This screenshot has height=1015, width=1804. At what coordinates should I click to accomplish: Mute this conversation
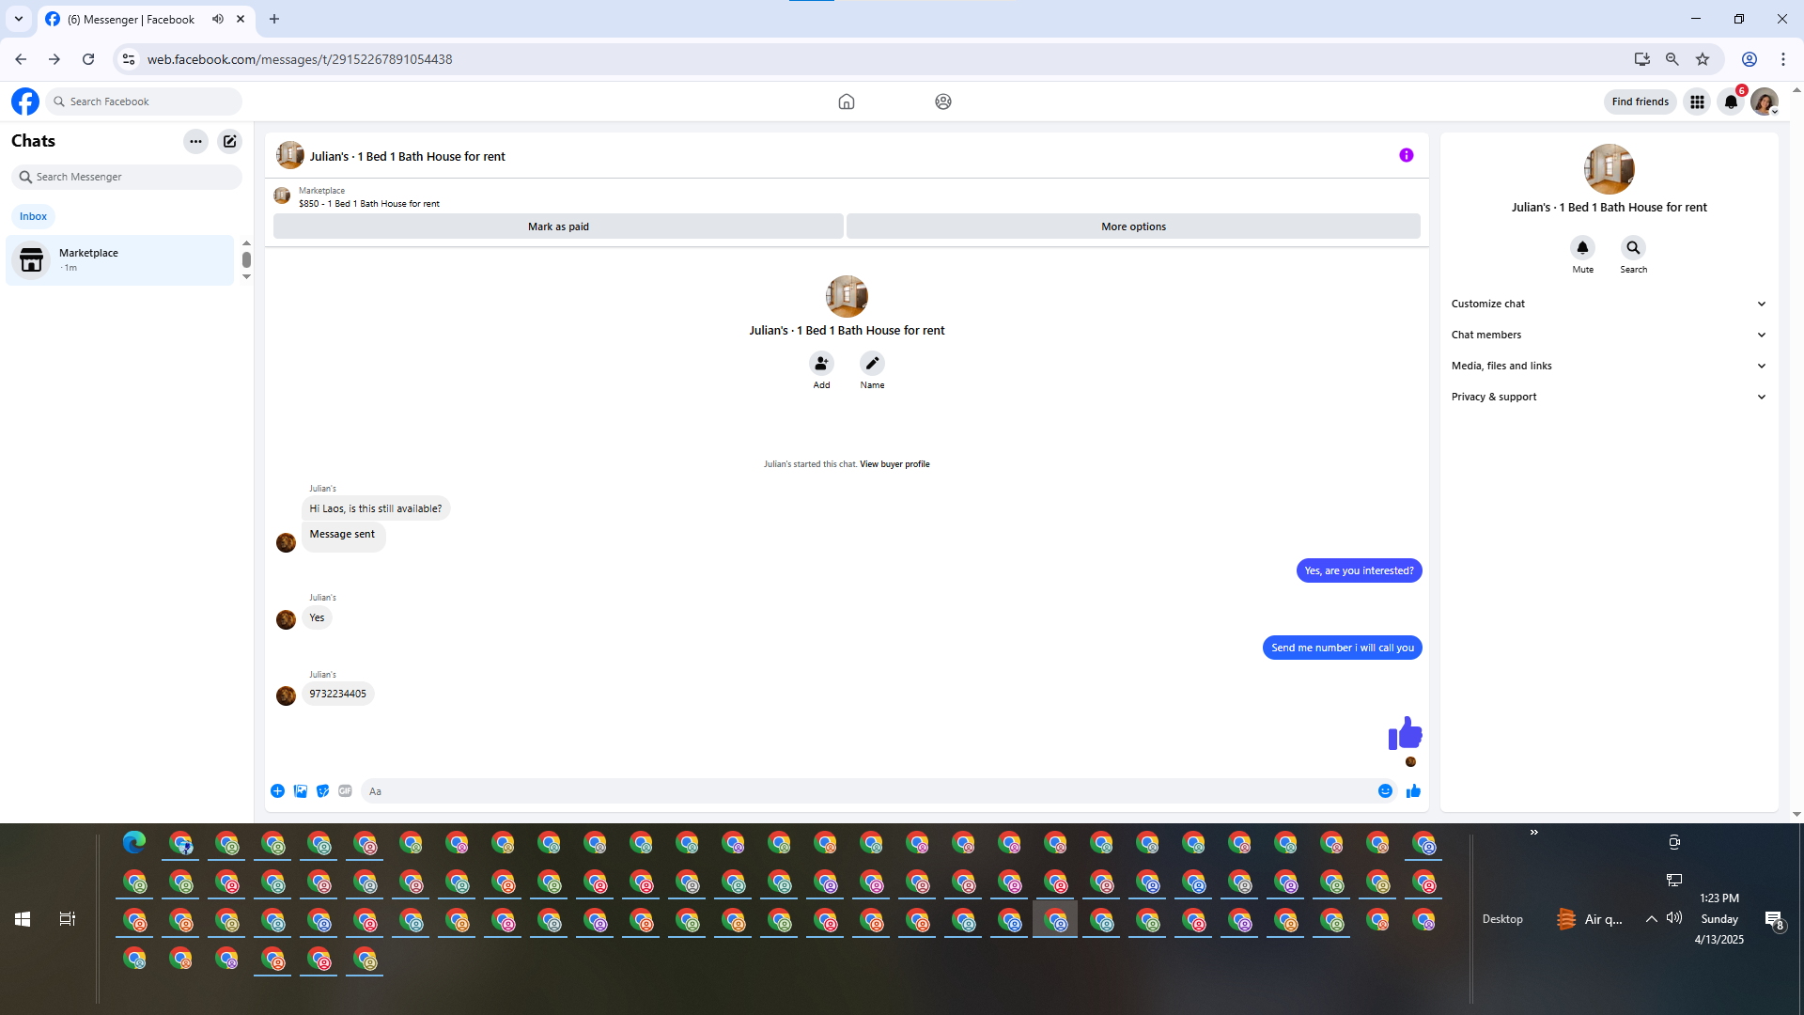tap(1582, 248)
